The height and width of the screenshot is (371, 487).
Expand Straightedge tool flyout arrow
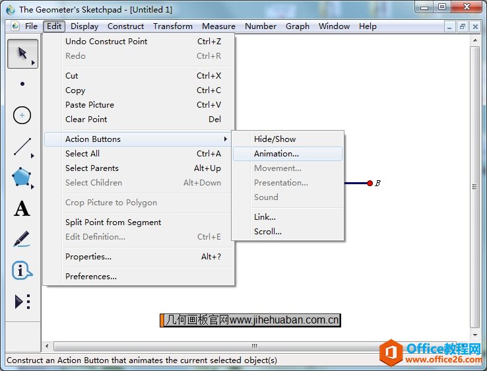tap(32, 156)
